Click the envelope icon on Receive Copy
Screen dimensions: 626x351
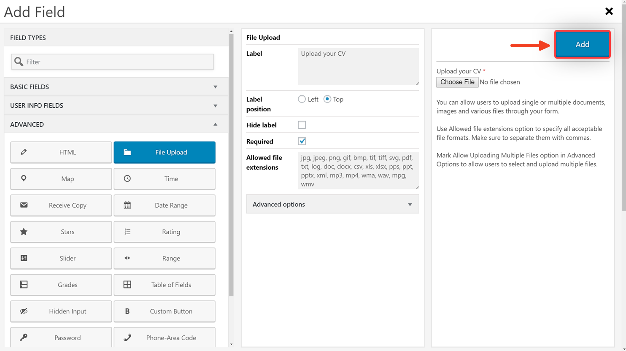click(x=24, y=205)
